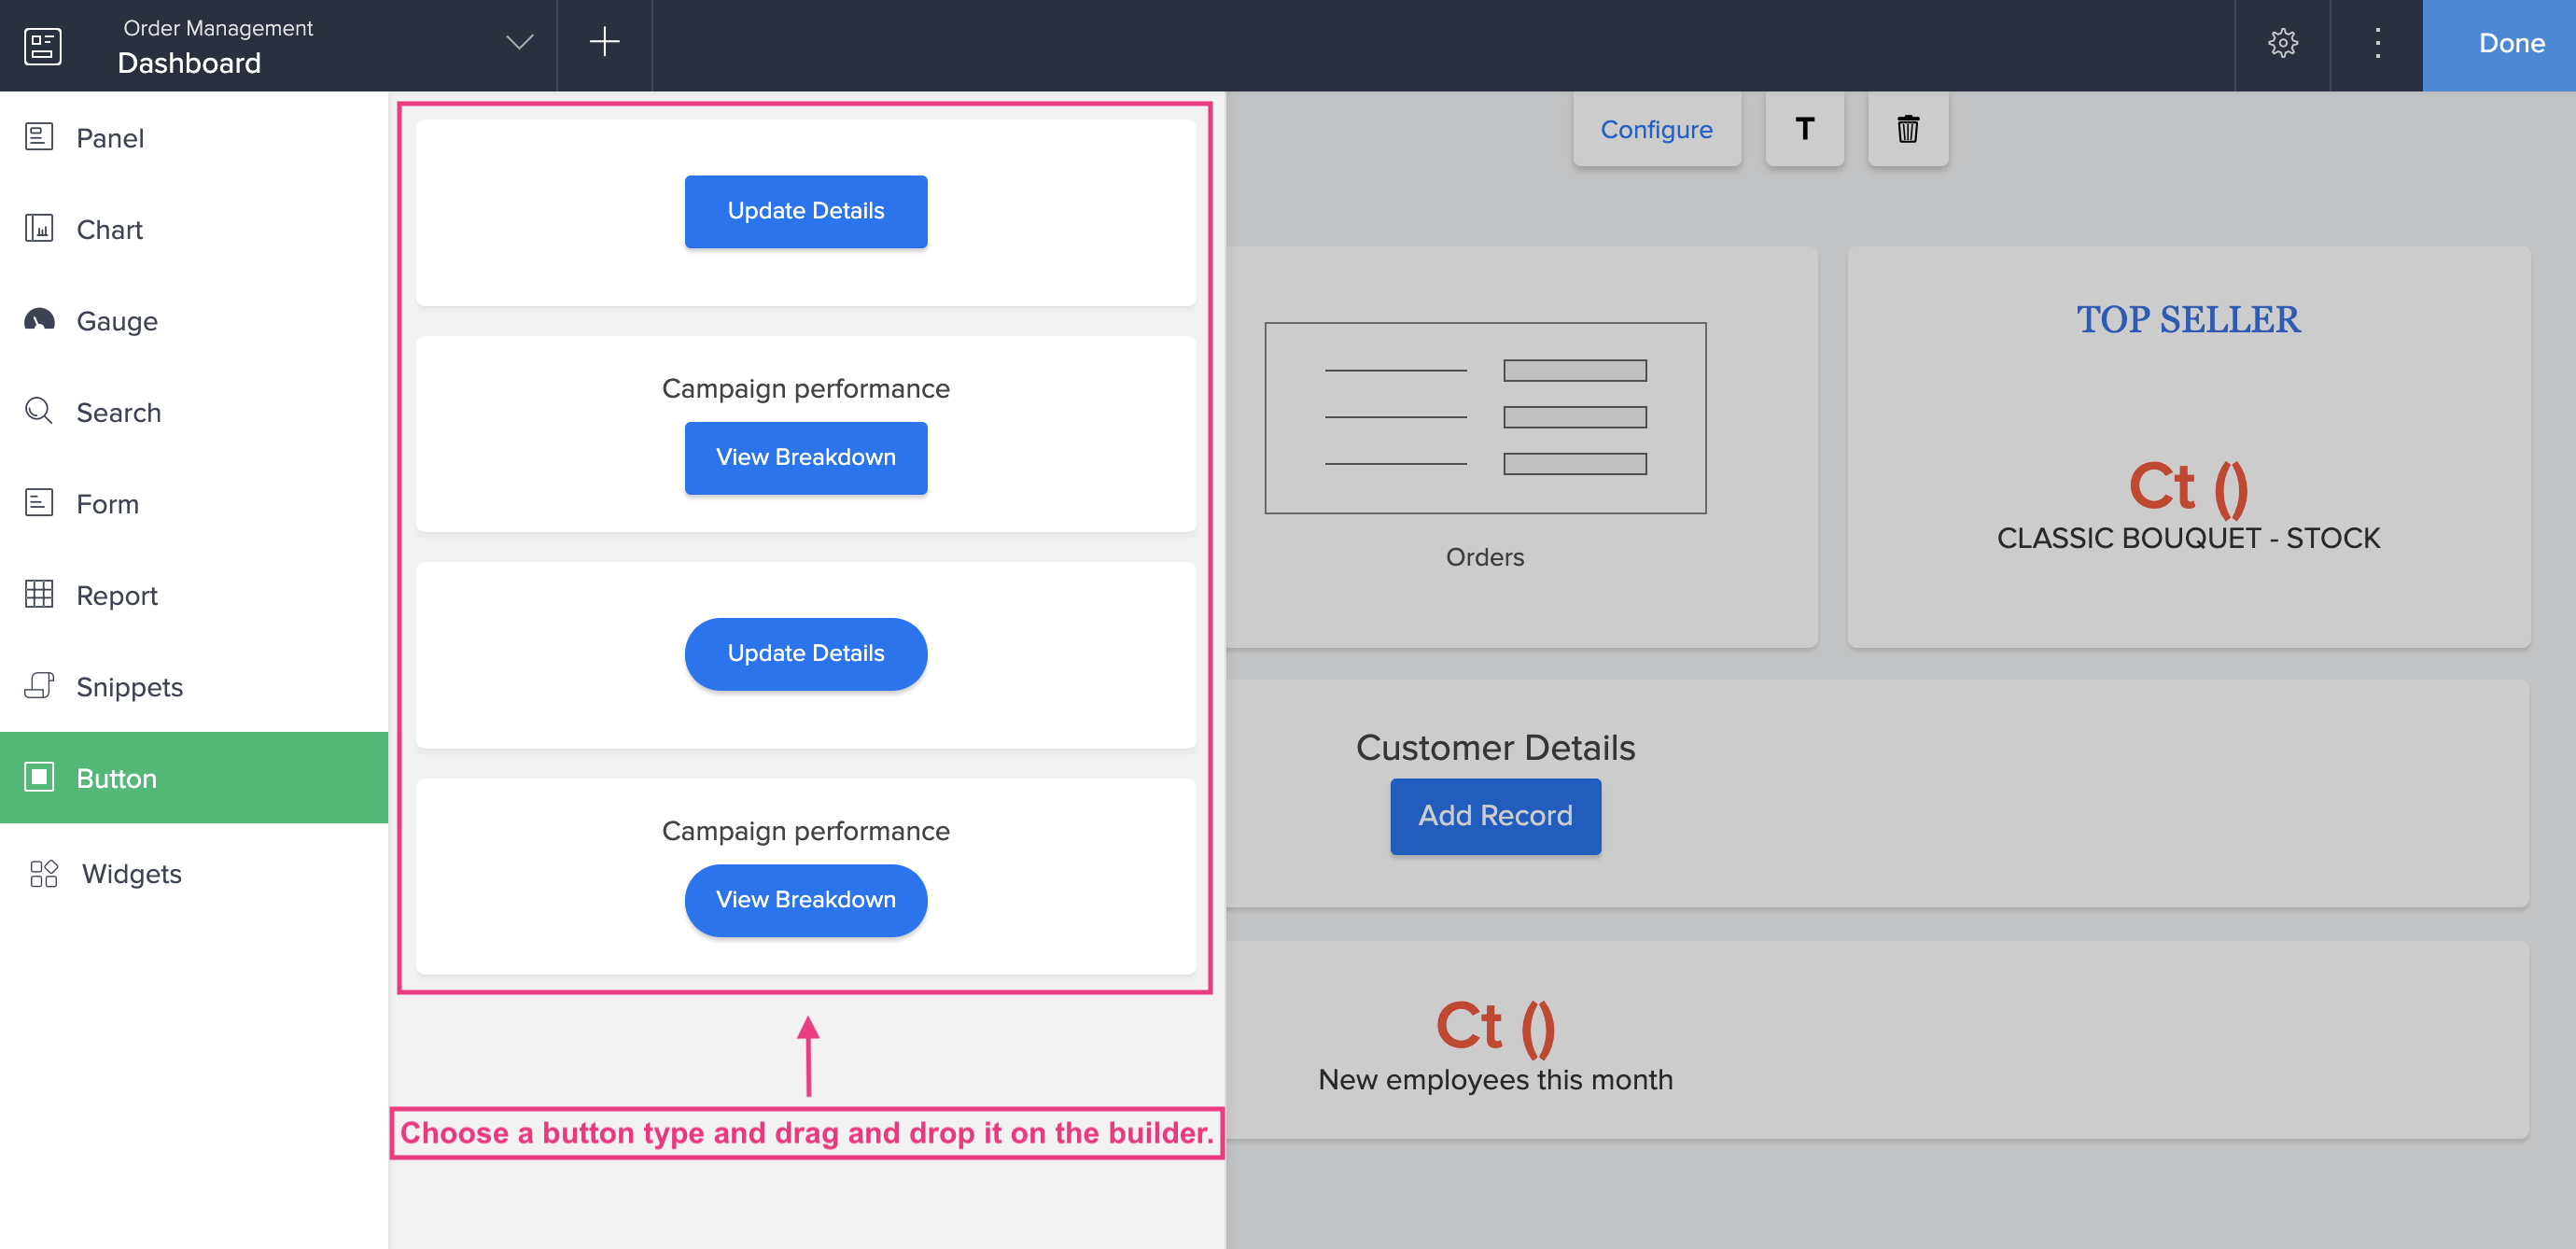Viewport: 2576px width, 1249px height.
Task: Open dashboard settings via gear icon
Action: coord(2285,44)
